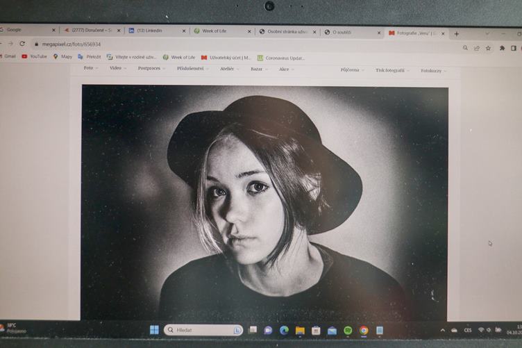Switch the CES keyboard language indicator
522x348 pixels.
pyautogui.click(x=468, y=331)
